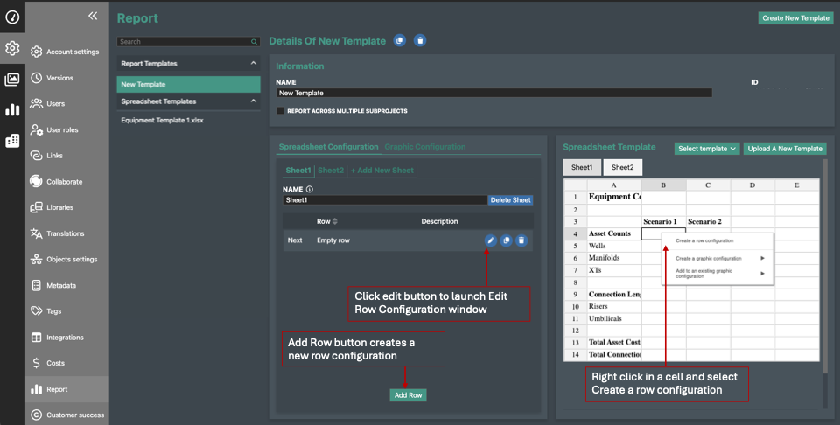
Task: Select Create a row configuration menu item
Action: (704, 240)
